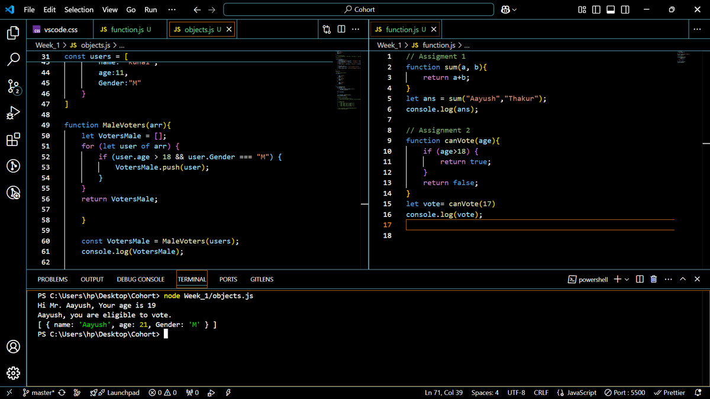Open additional menu items ellipsis in menu bar
This screenshot has width=710, height=399.
pyautogui.click(x=172, y=9)
